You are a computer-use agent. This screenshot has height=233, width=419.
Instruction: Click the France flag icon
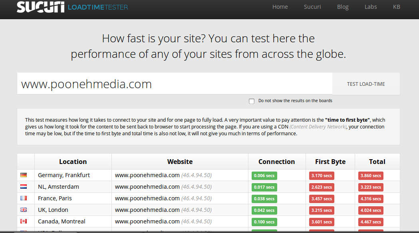click(x=24, y=198)
